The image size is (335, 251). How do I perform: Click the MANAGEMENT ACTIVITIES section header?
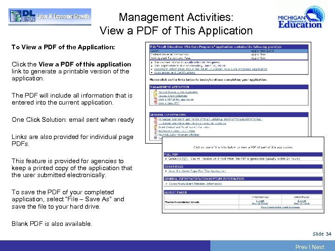click(x=229, y=87)
